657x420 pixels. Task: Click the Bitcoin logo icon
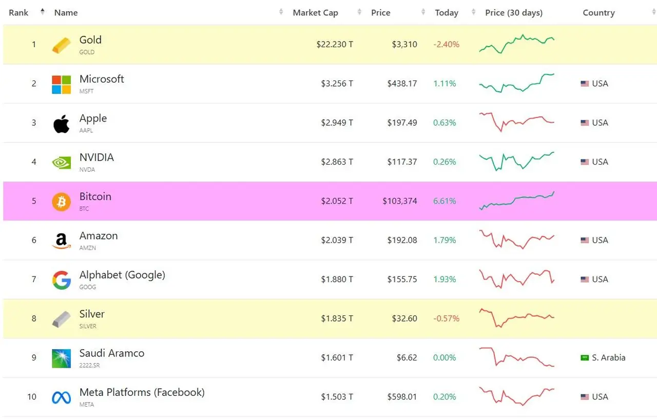62,202
